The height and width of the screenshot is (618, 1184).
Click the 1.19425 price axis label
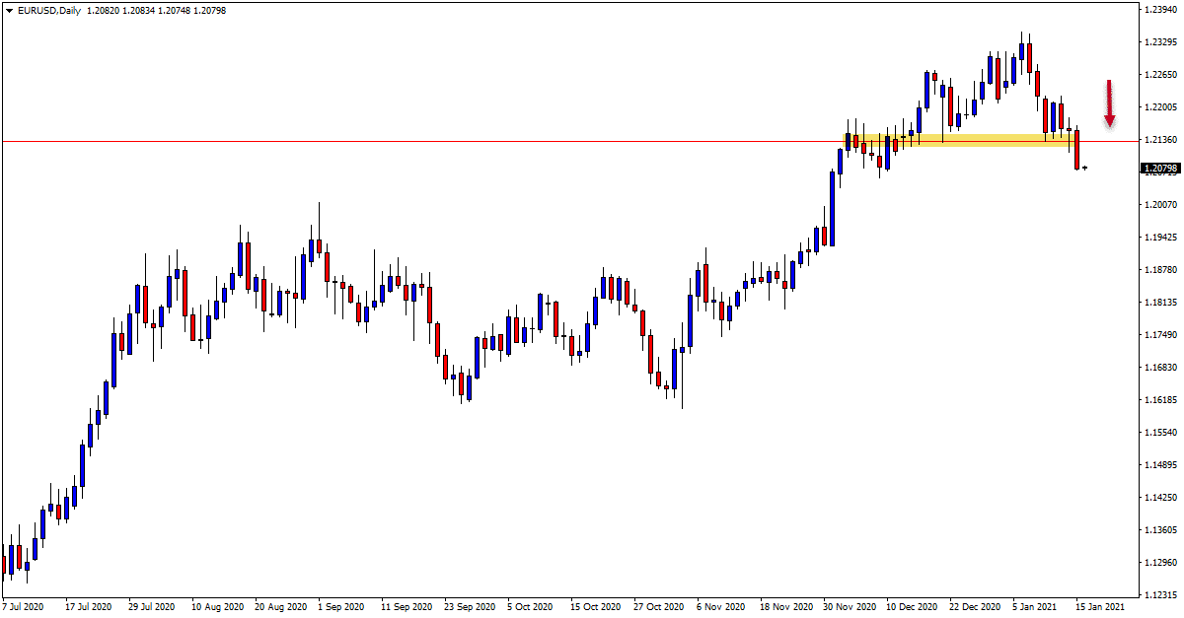point(1160,238)
